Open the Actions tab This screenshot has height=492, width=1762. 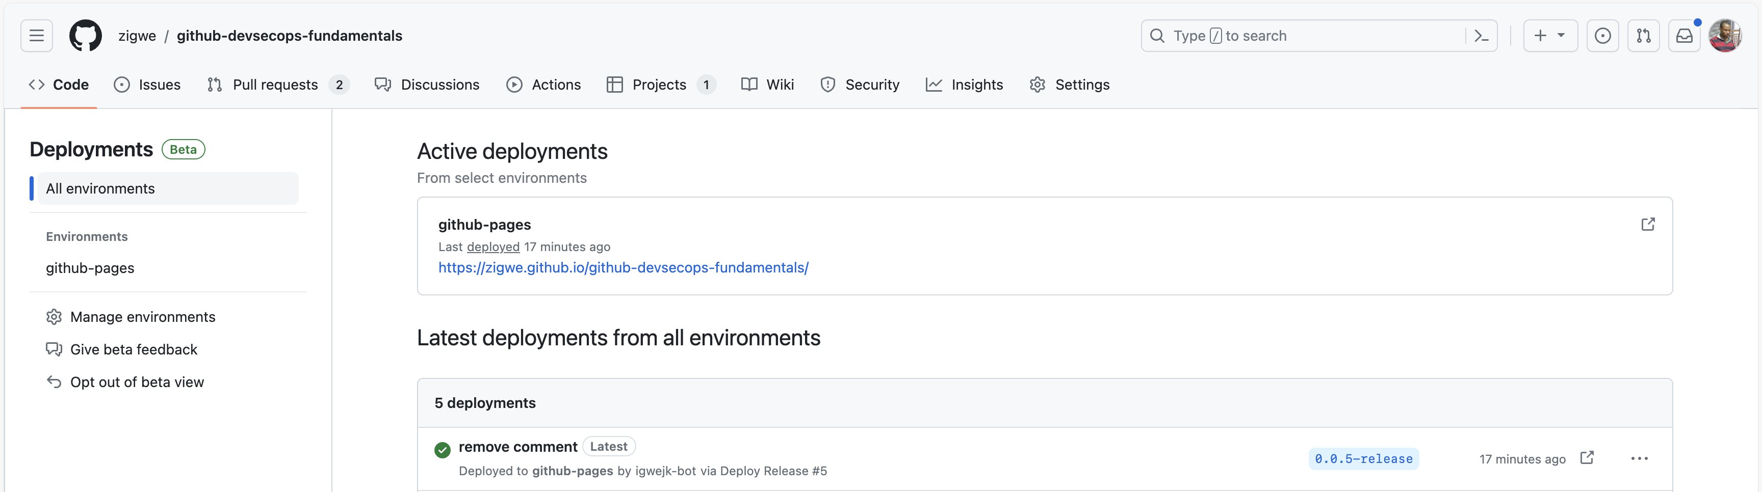point(544,85)
